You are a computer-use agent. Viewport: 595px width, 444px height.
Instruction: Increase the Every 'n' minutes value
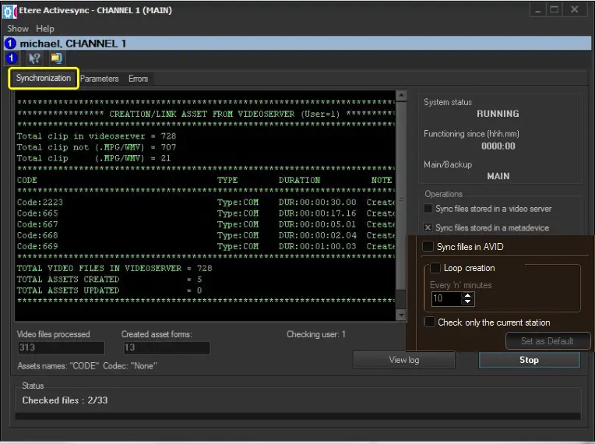click(467, 295)
